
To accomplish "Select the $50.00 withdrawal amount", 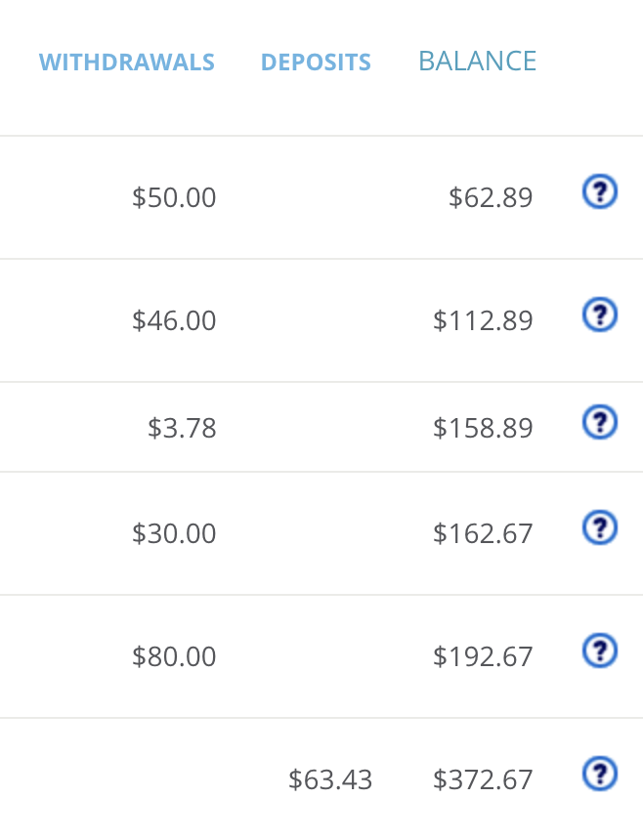I will (174, 198).
